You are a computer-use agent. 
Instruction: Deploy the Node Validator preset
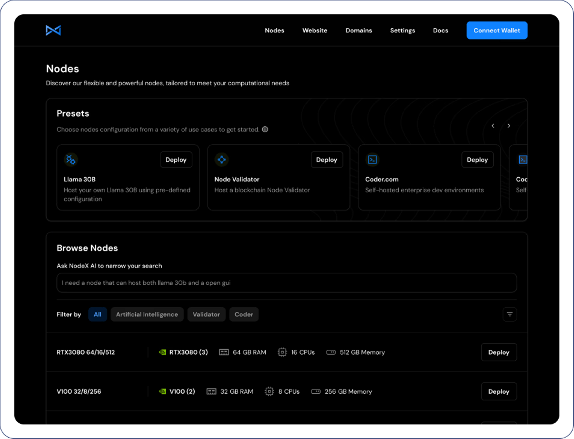coord(327,160)
